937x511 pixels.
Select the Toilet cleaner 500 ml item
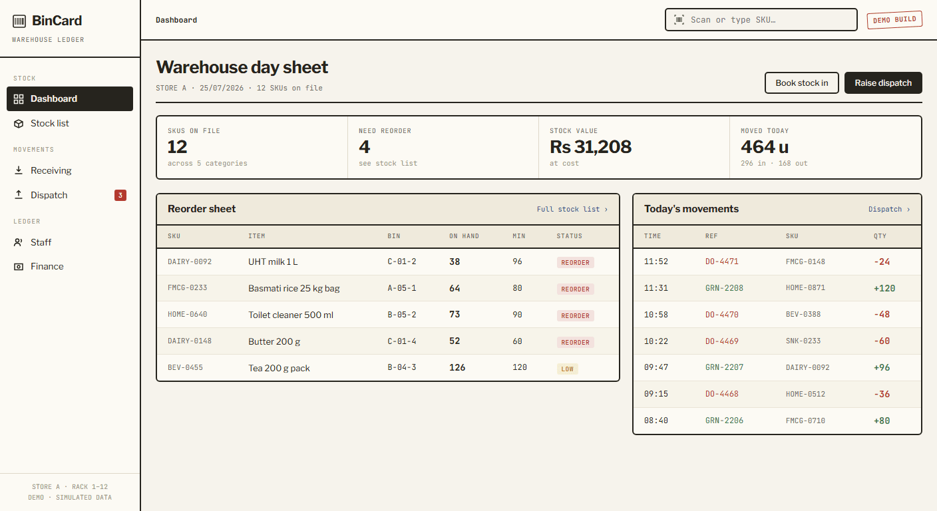click(291, 315)
